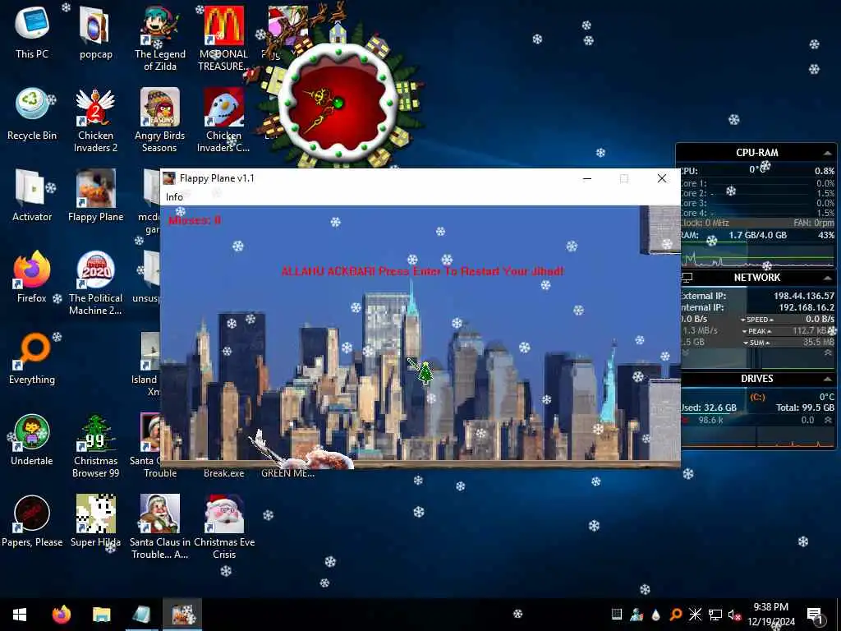Screen dimensions: 841x631
Task: Launch Chicken Invaders 2 shortcut
Action: point(95,120)
